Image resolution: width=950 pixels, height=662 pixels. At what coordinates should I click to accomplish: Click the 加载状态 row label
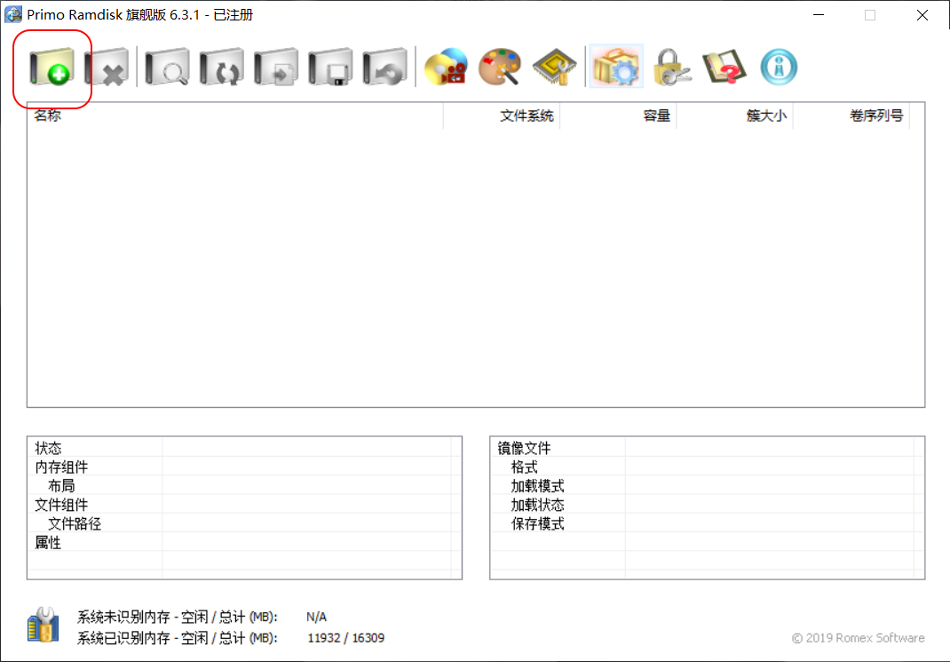[537, 505]
